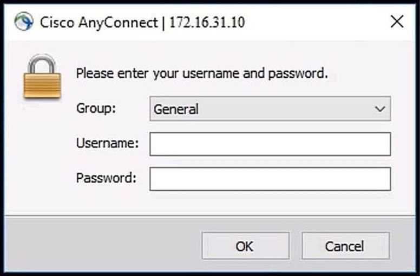The image size is (420, 276).
Task: Click the Cisco AnyConnect globe icon in title bar
Action: pyautogui.click(x=23, y=22)
